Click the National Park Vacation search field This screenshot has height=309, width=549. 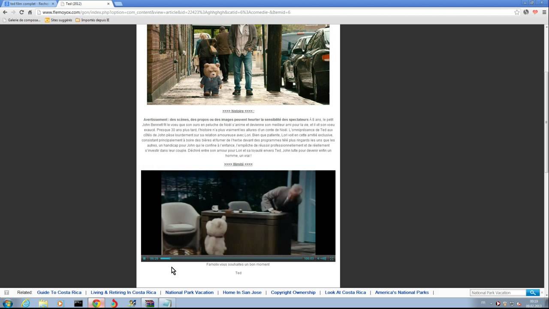pyautogui.click(x=498, y=293)
